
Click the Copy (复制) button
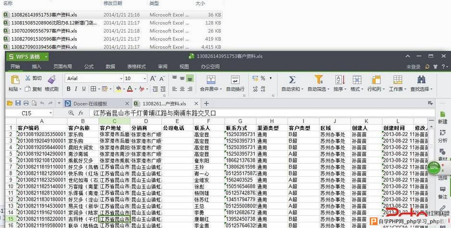(x=33, y=89)
